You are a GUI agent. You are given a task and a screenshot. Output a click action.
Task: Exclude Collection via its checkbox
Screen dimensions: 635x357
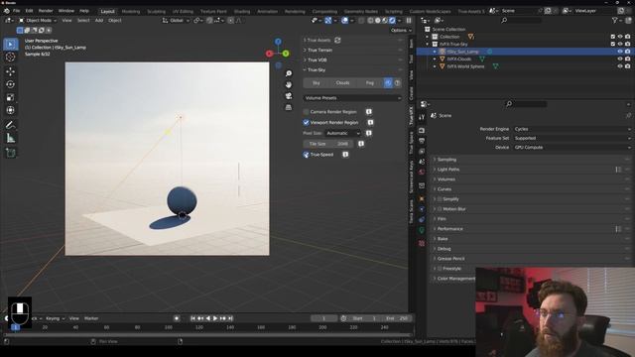pos(613,37)
